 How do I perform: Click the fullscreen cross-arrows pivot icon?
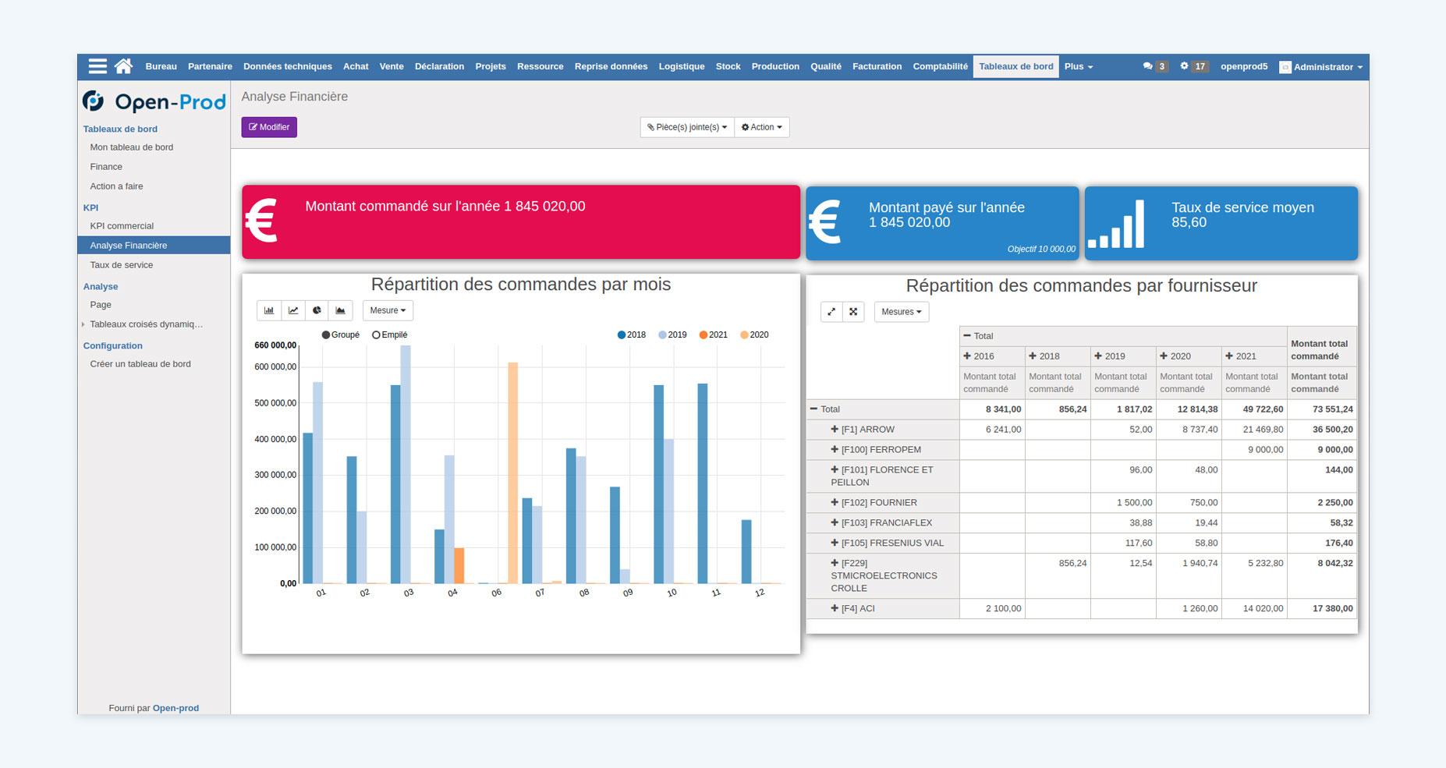tap(853, 312)
